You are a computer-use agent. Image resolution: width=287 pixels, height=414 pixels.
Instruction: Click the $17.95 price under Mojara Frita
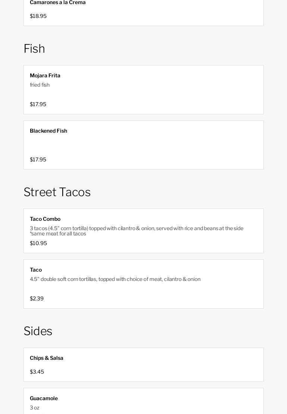(x=38, y=104)
